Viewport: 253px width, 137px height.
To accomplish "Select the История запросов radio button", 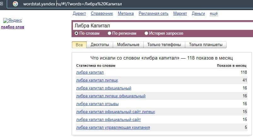I will (146, 33).
